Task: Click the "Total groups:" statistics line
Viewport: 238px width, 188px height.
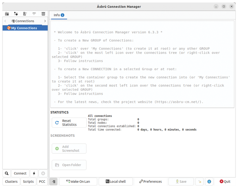Action: tap(113, 119)
